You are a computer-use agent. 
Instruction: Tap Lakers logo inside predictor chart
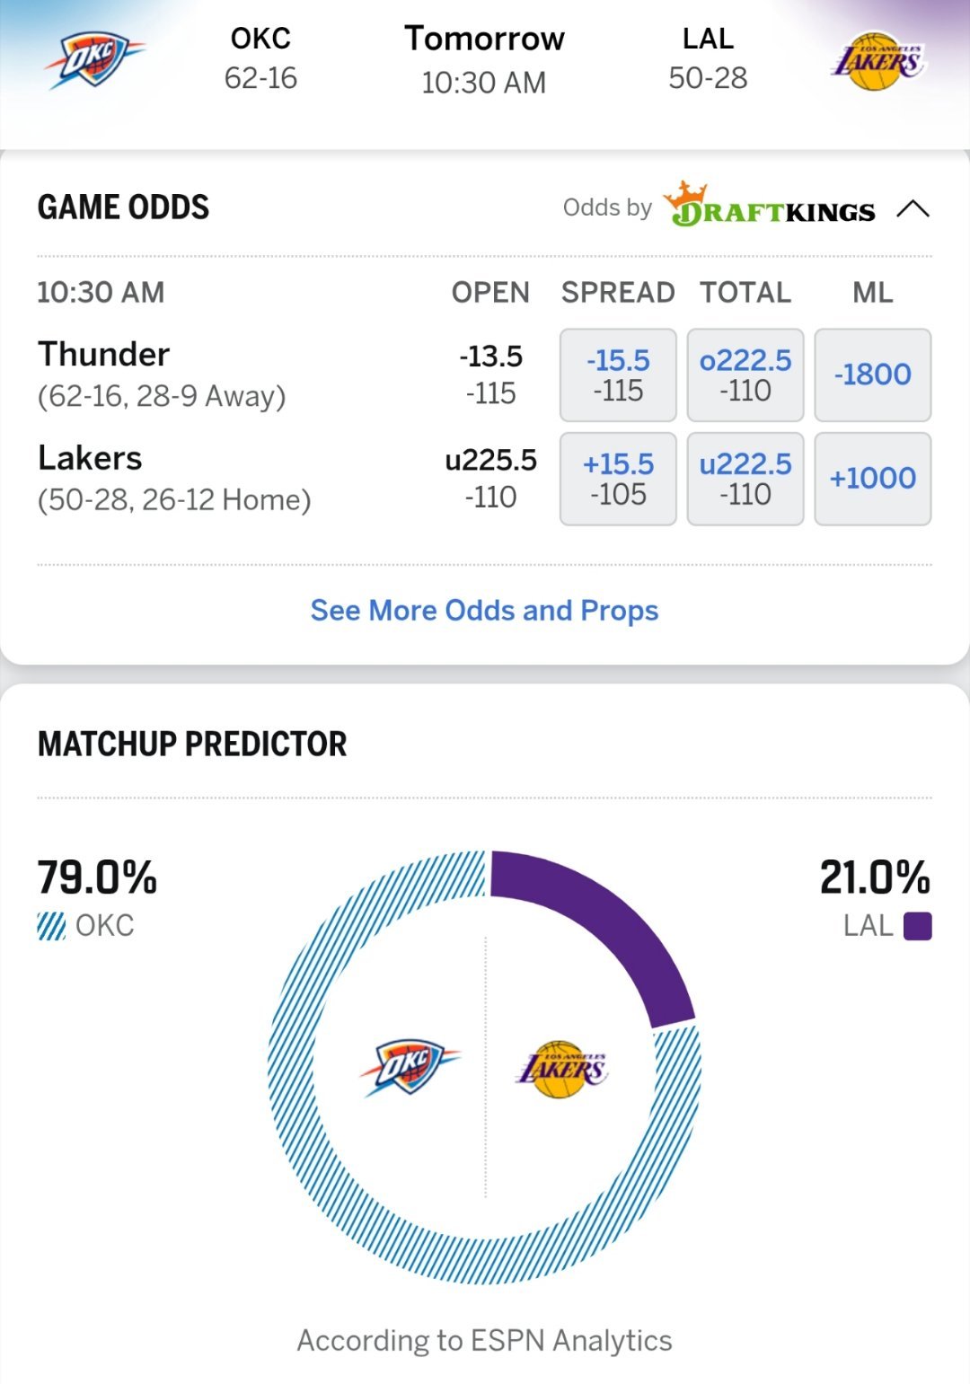pos(561,1069)
